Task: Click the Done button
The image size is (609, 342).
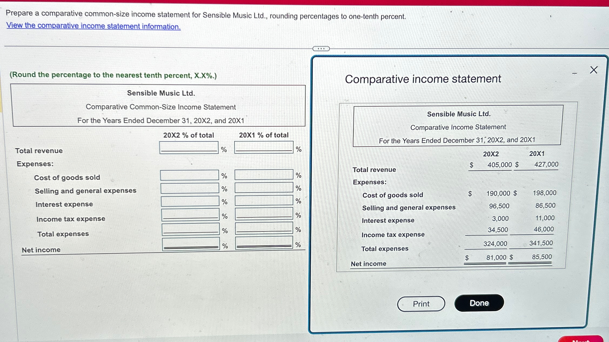Action: 479,303
